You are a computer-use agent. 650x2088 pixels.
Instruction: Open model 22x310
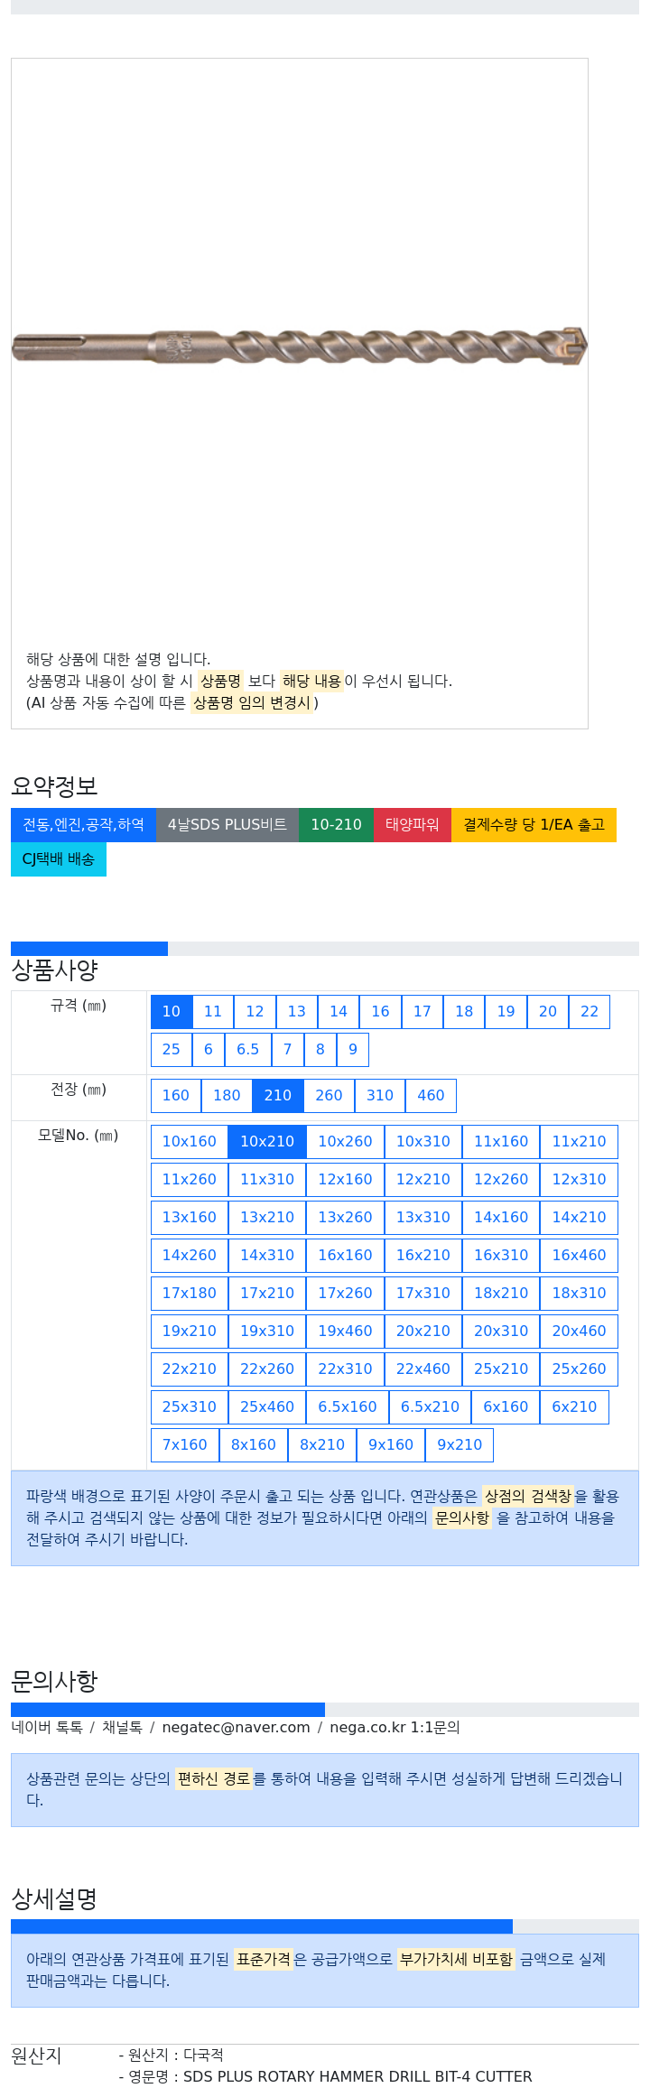click(x=346, y=1369)
